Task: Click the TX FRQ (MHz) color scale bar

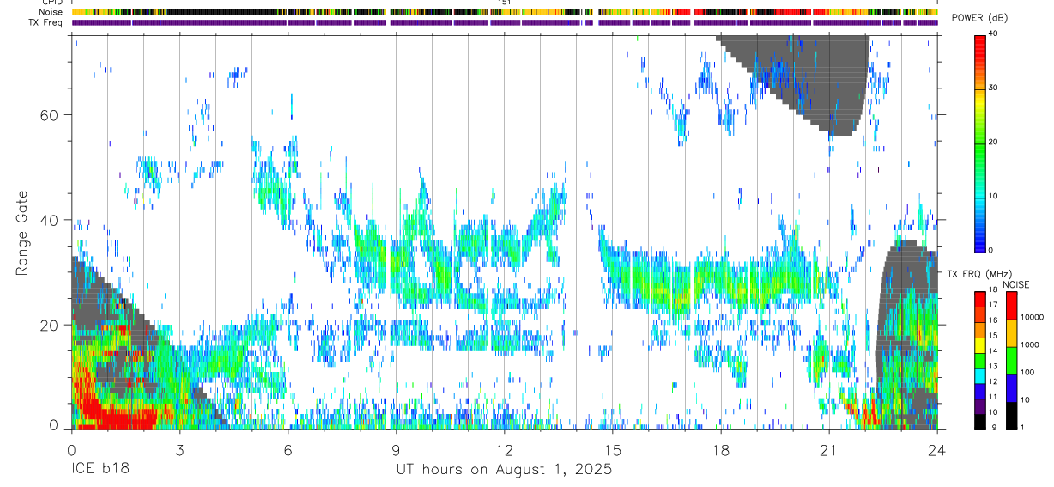Action: (979, 360)
